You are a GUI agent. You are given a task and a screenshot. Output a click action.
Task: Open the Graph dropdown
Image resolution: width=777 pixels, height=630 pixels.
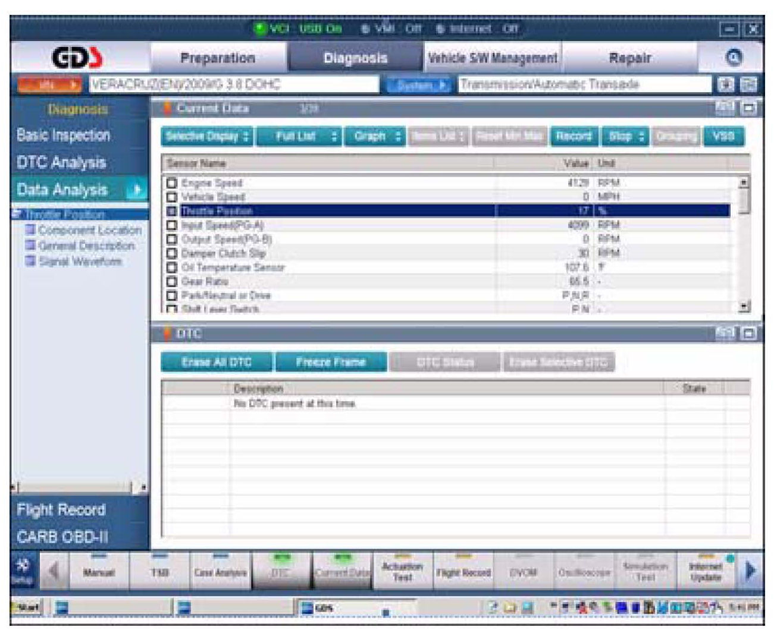[375, 136]
